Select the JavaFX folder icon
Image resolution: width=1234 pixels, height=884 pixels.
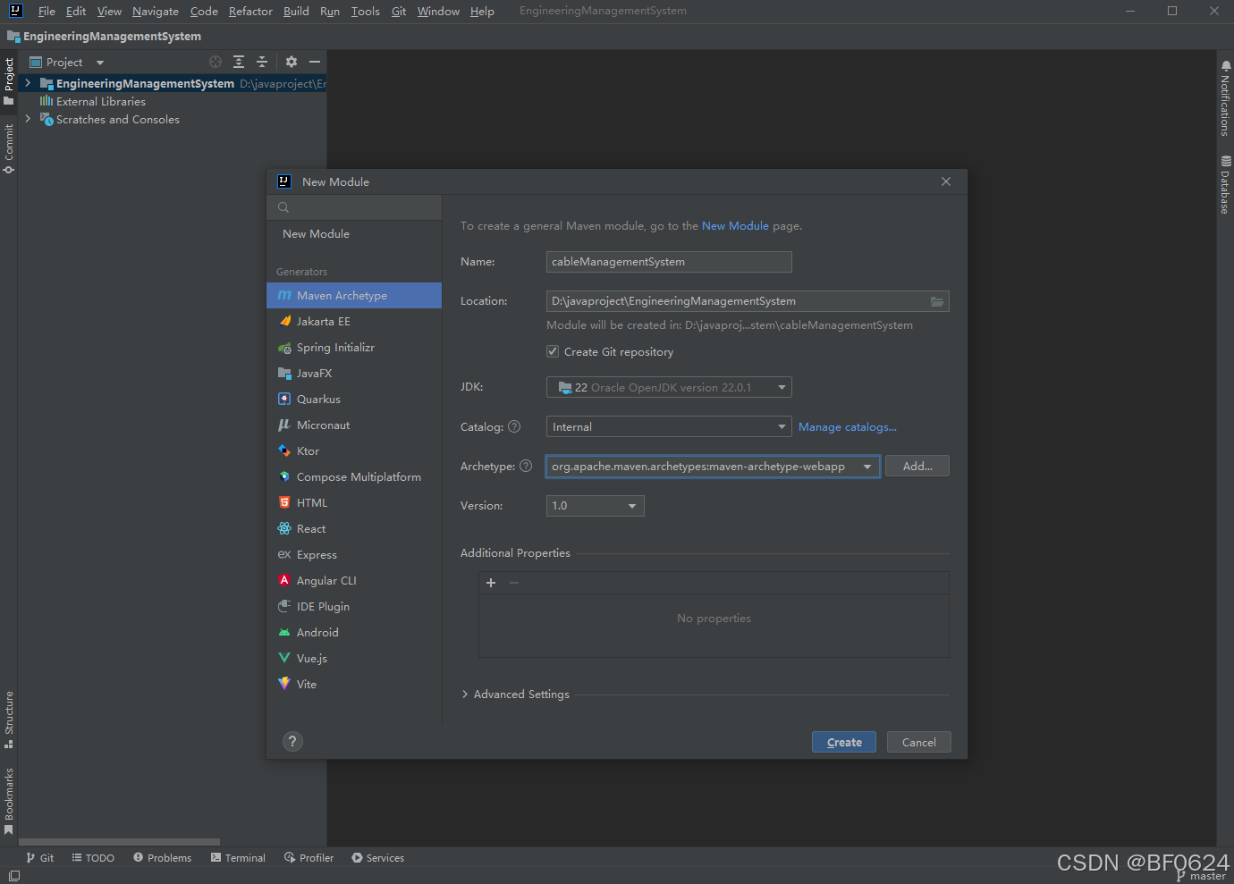[284, 373]
